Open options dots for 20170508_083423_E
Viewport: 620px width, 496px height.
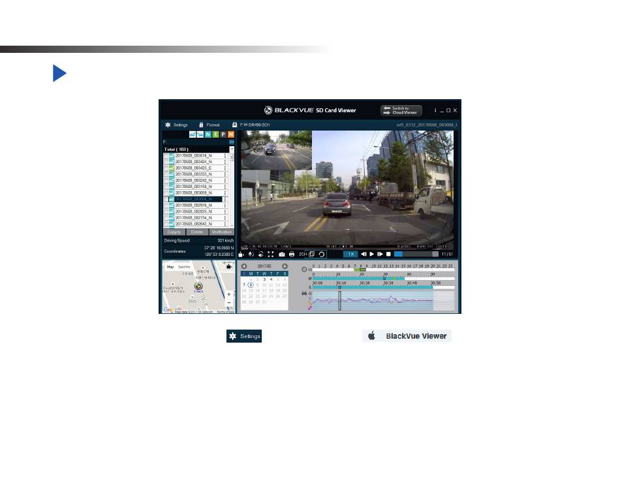pyautogui.click(x=225, y=168)
